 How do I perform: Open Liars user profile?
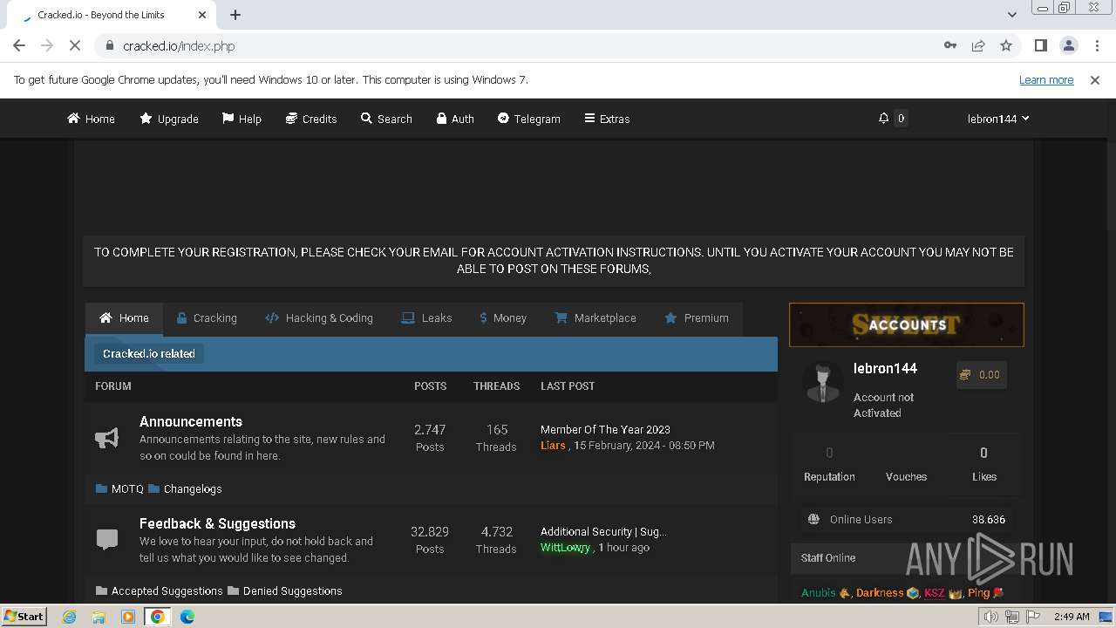coord(553,445)
